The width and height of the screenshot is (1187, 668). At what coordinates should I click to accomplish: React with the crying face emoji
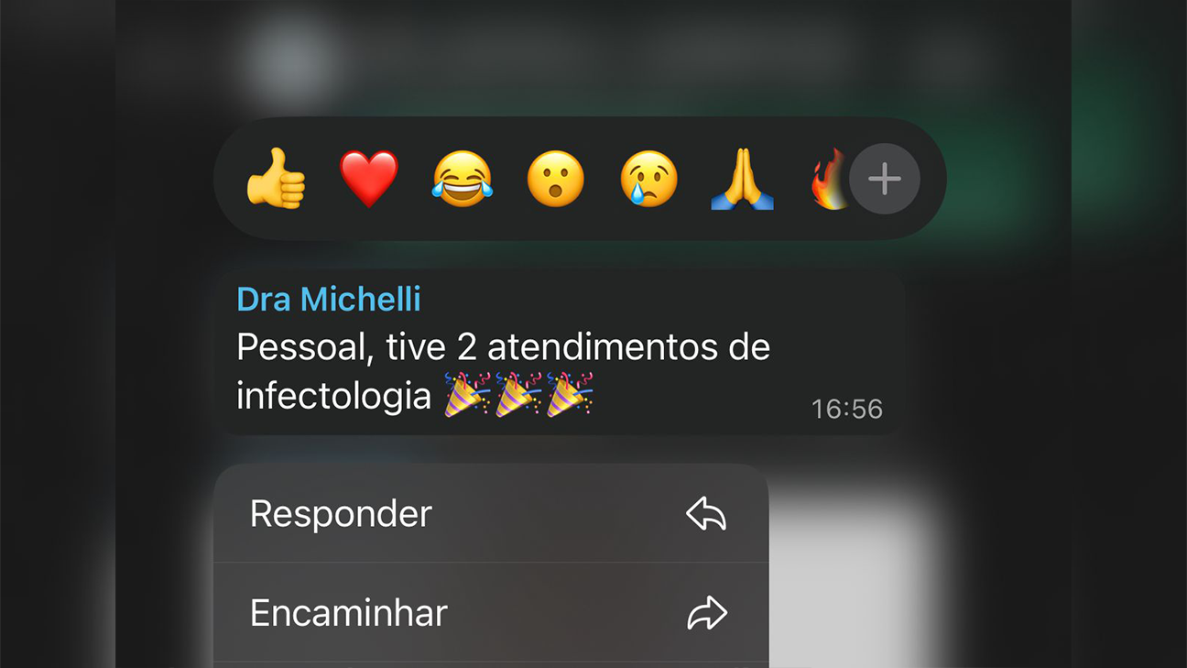(x=649, y=179)
